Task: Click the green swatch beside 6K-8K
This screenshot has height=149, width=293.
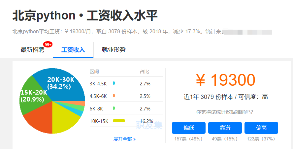Action: coord(114,108)
